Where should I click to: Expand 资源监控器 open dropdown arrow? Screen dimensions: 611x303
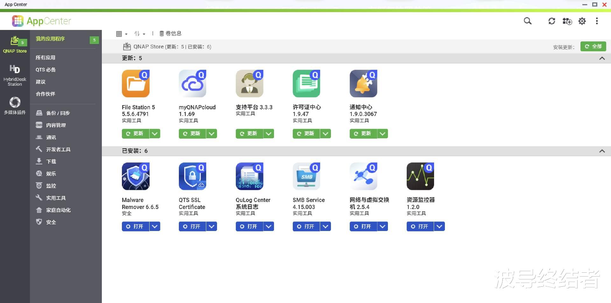440,227
